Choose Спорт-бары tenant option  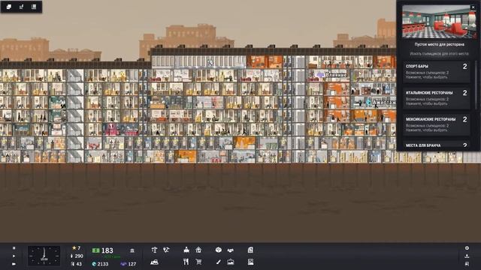tap(437, 72)
